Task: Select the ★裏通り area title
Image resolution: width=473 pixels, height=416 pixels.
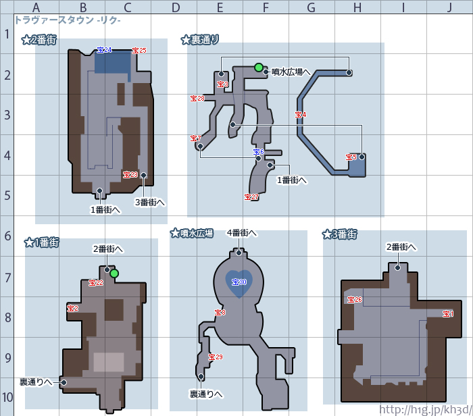Action: 200,40
